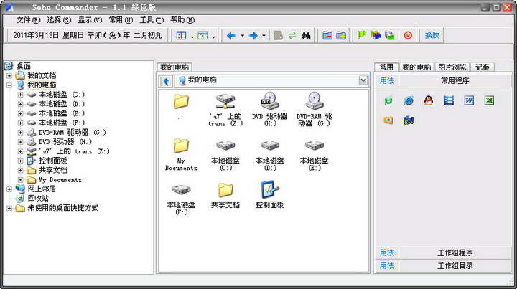This screenshot has width=517, height=289.
Task: Click the gray document icon in toolbar
Action: pyautogui.click(x=279, y=36)
